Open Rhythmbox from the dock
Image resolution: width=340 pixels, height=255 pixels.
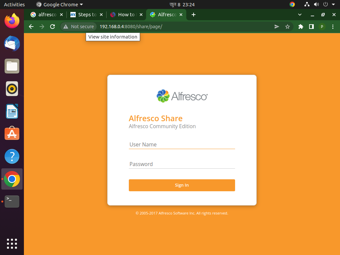(x=12, y=89)
